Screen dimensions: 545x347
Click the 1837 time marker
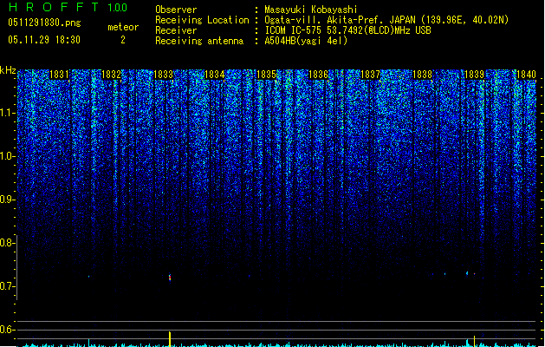click(x=371, y=75)
